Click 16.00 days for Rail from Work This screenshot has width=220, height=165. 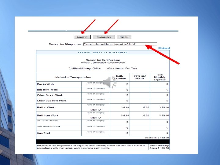(145, 115)
